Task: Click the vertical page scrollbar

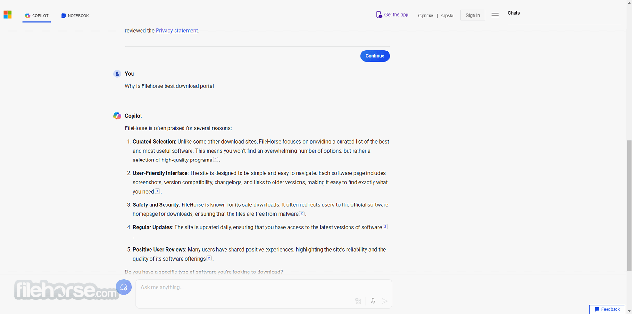Action: click(629, 205)
